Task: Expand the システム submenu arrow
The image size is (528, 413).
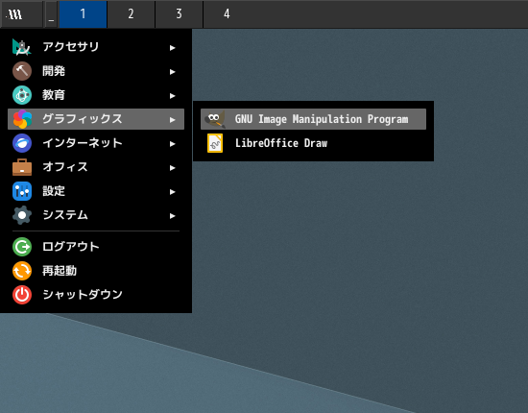Action: point(173,216)
